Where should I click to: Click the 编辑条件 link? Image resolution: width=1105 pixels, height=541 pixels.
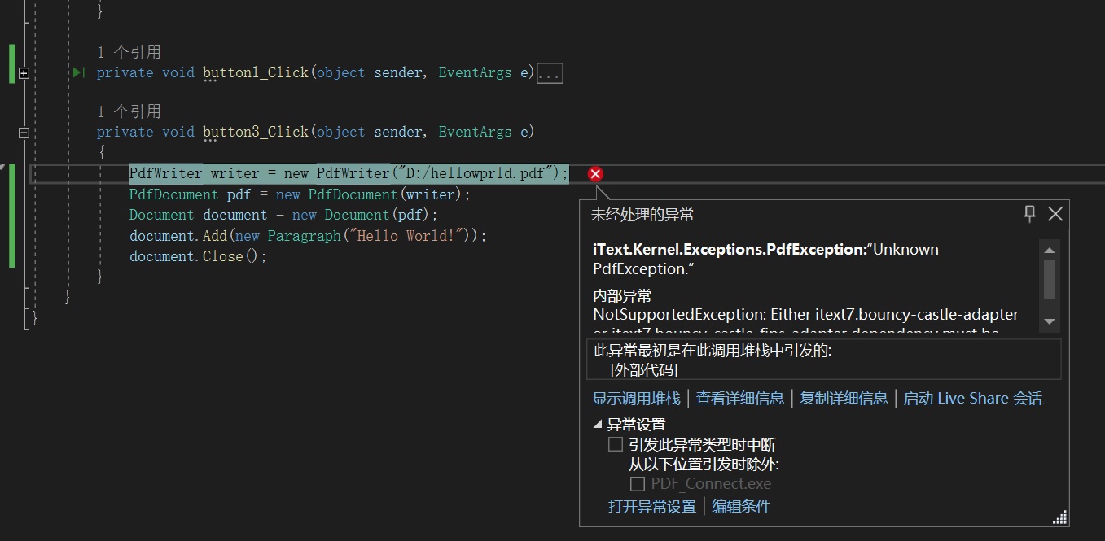[x=741, y=507]
